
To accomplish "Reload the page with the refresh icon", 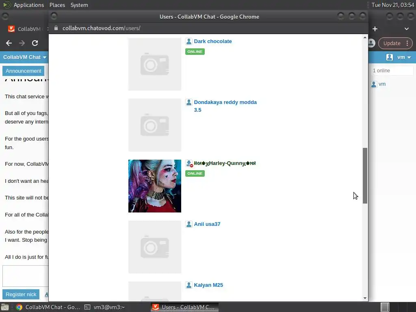I will [35, 43].
